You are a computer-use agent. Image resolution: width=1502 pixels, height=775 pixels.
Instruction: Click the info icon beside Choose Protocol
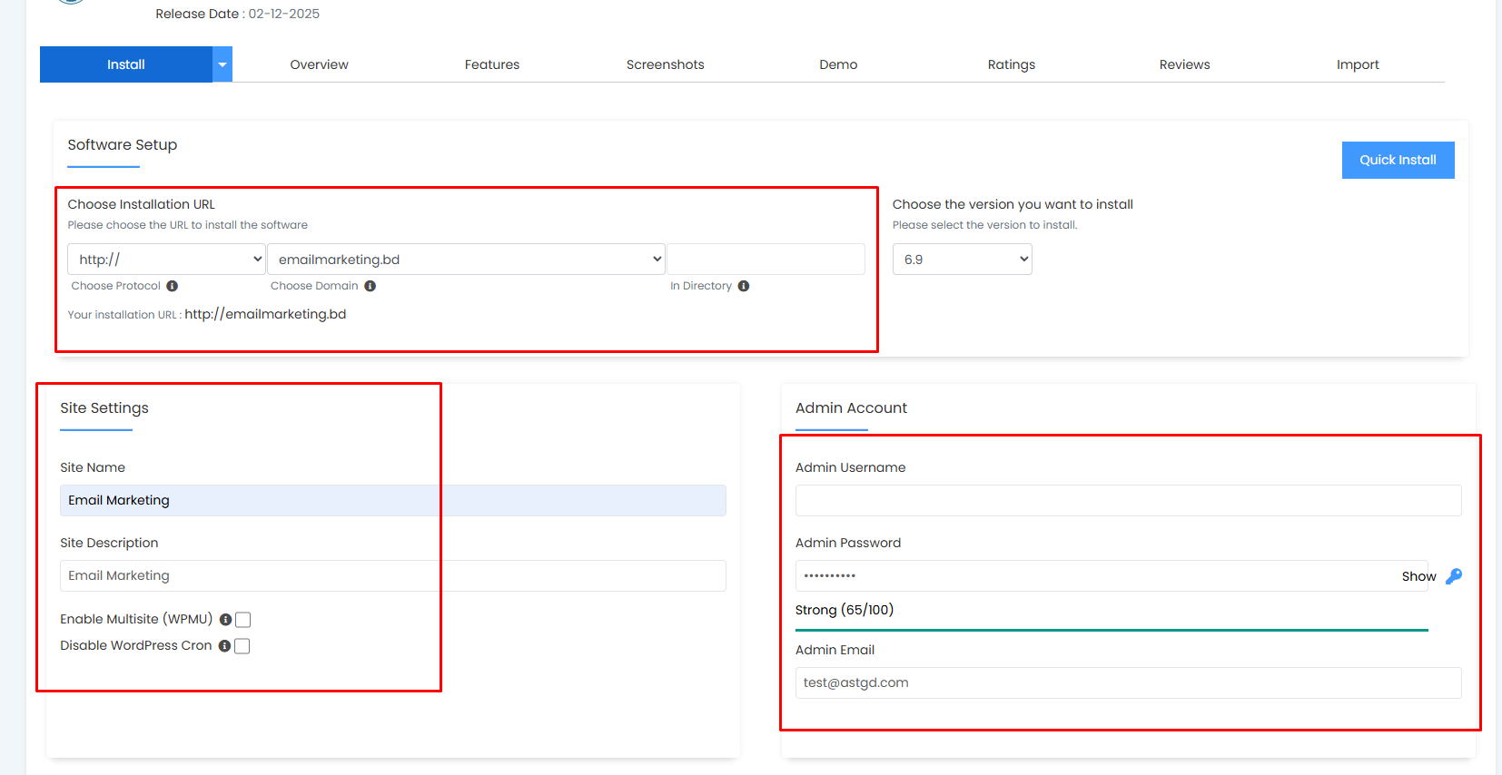pyautogui.click(x=173, y=286)
